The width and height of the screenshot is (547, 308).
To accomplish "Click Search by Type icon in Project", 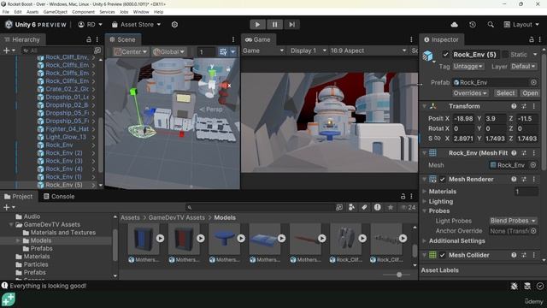I will pyautogui.click(x=351, y=207).
